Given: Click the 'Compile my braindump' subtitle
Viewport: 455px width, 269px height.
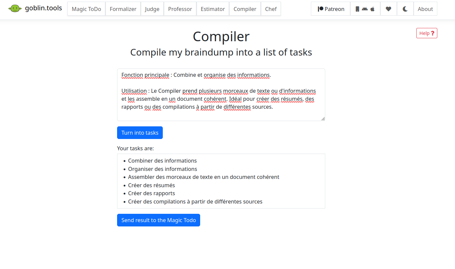Looking at the screenshot, I should 221,52.
